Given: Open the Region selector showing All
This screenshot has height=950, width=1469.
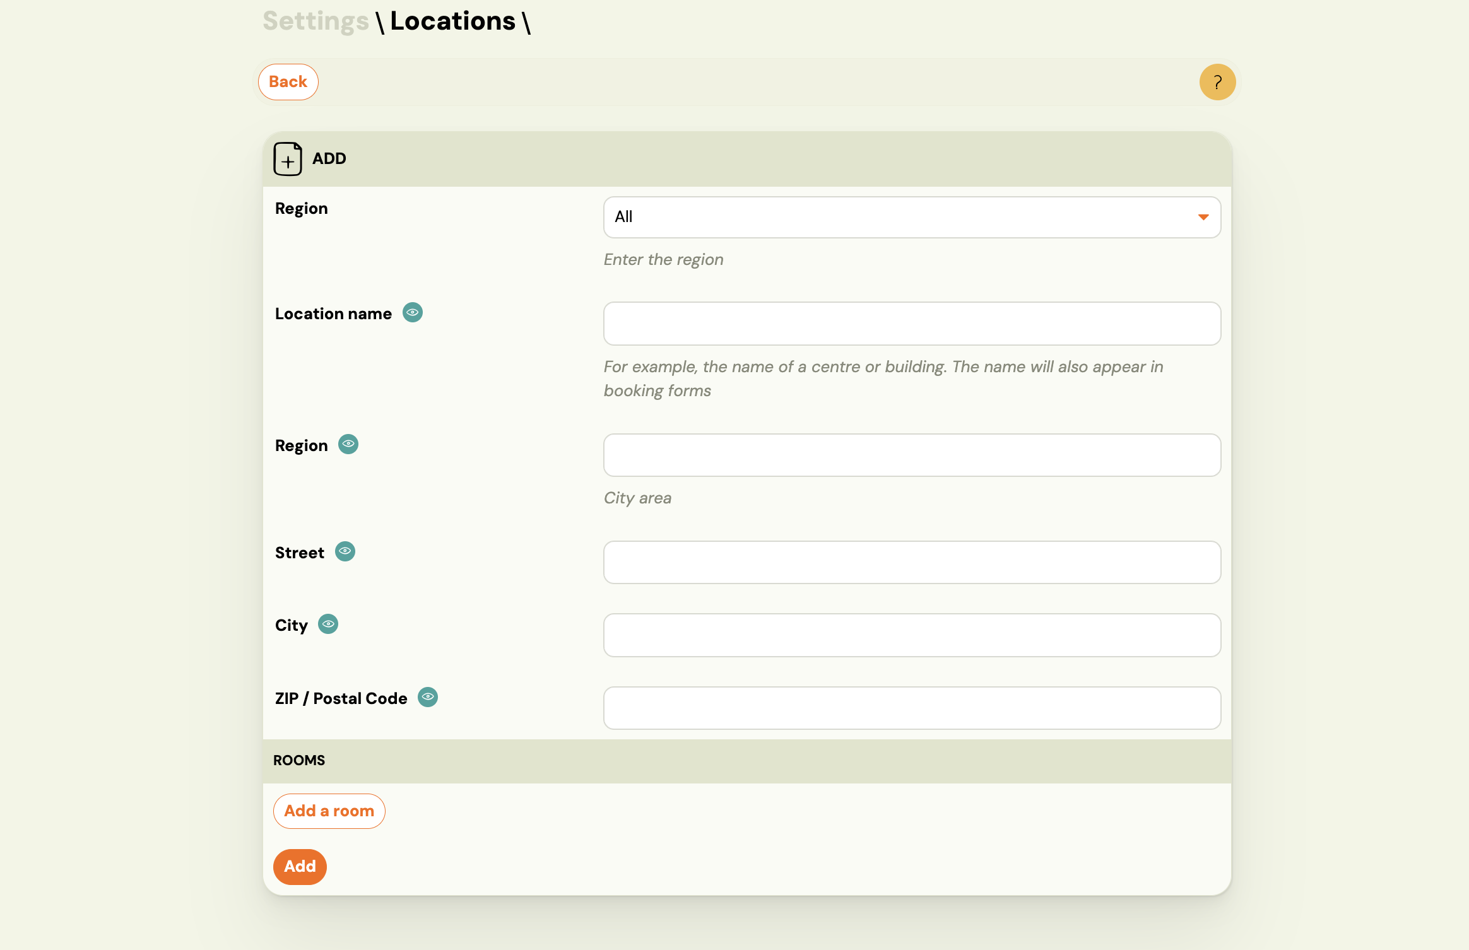Looking at the screenshot, I should coord(912,217).
